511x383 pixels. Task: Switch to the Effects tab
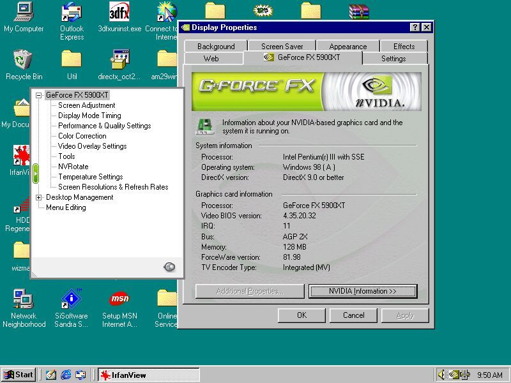[404, 46]
